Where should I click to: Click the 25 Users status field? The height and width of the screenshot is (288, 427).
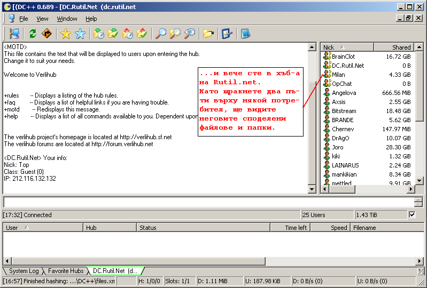point(328,215)
